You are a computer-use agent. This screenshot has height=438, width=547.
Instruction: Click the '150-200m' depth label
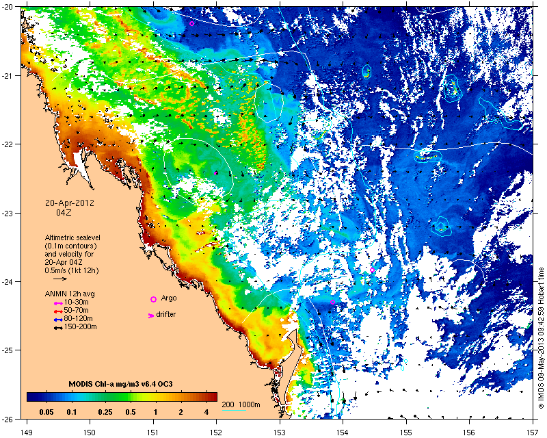(x=80, y=326)
